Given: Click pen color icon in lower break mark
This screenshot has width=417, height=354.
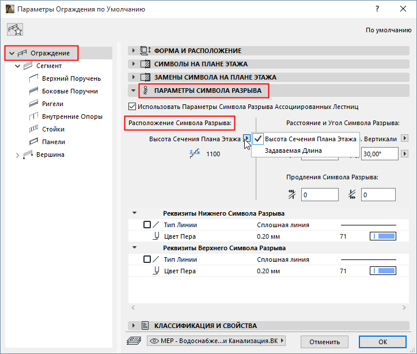Looking at the screenshot, I should coord(157,236).
